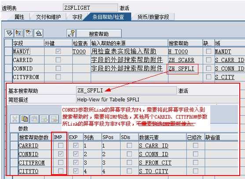Select the MANDT field cell

pos(28,51)
